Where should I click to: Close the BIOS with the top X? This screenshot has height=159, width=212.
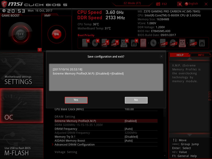tap(206, 4)
